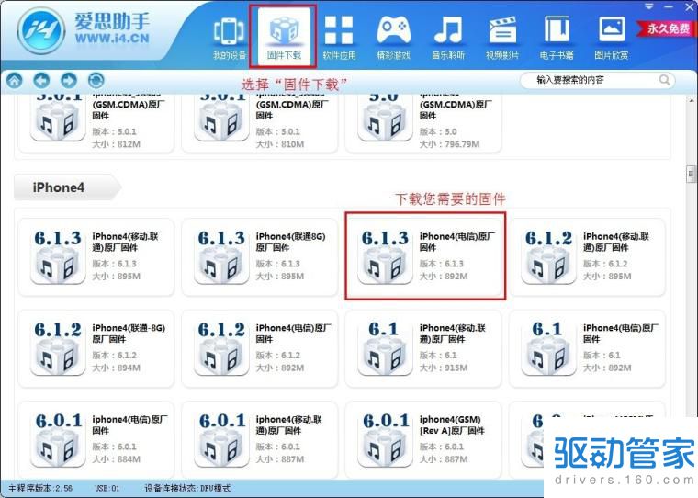Click the 6.1.2 iPhone4(移动.联通) firmware icon

[548, 256]
